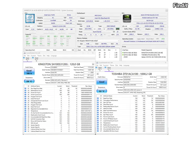Expand the Kingston memory module dropdown
Viewport: 191px width, 143px height.
pos(98,41)
